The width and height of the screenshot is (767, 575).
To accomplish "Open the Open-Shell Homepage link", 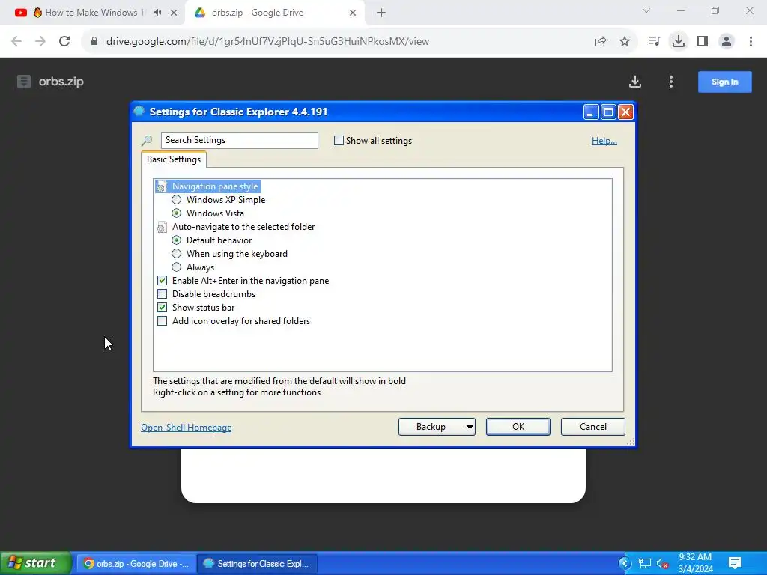I will (187, 428).
